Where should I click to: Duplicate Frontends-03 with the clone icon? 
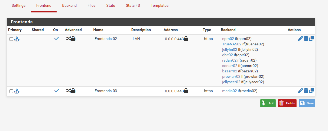point(311,91)
